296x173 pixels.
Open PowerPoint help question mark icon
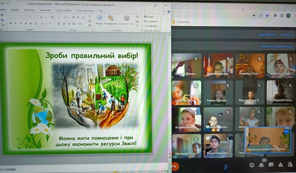coord(169,11)
